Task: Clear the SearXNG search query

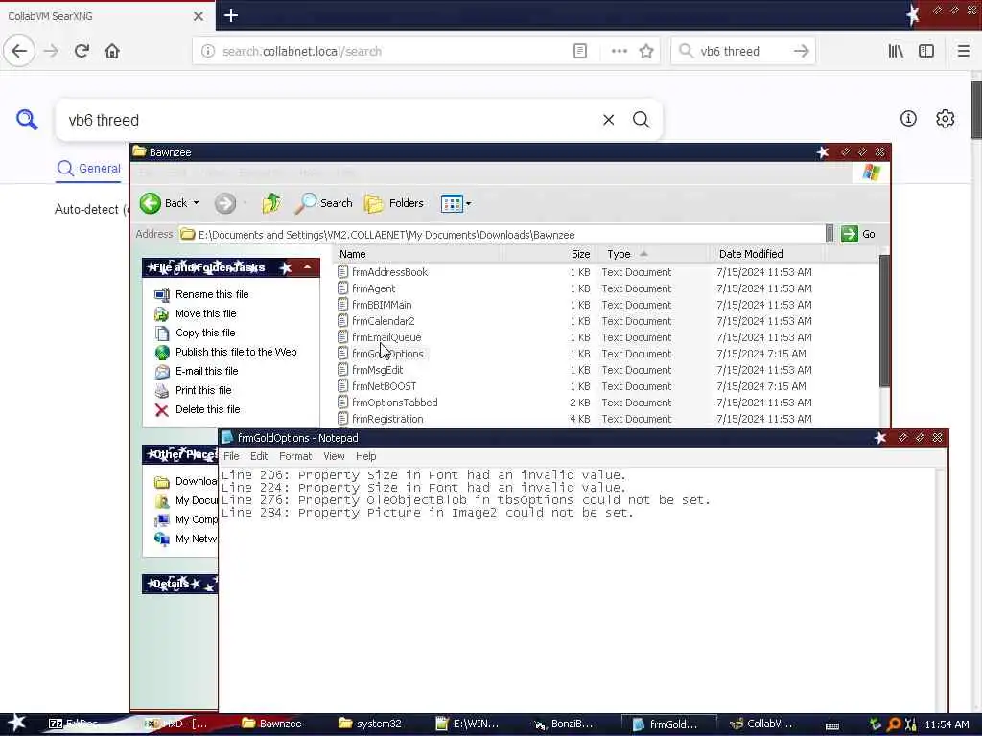Action: 608,120
